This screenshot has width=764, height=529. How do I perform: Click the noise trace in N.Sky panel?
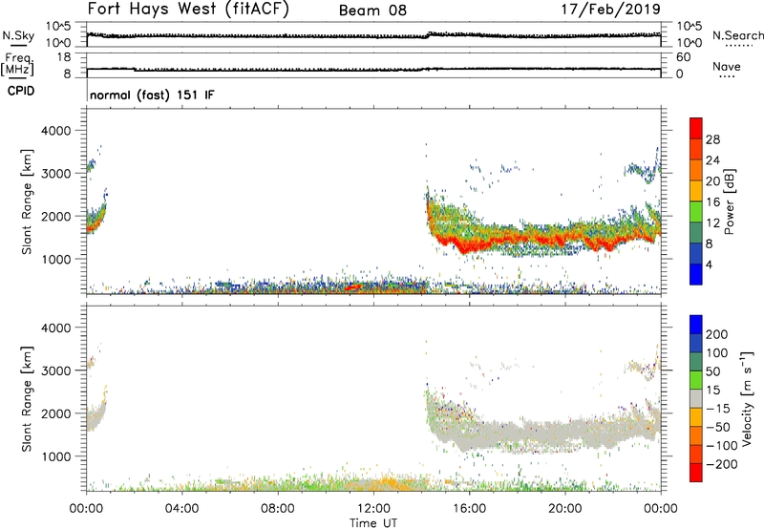373,35
